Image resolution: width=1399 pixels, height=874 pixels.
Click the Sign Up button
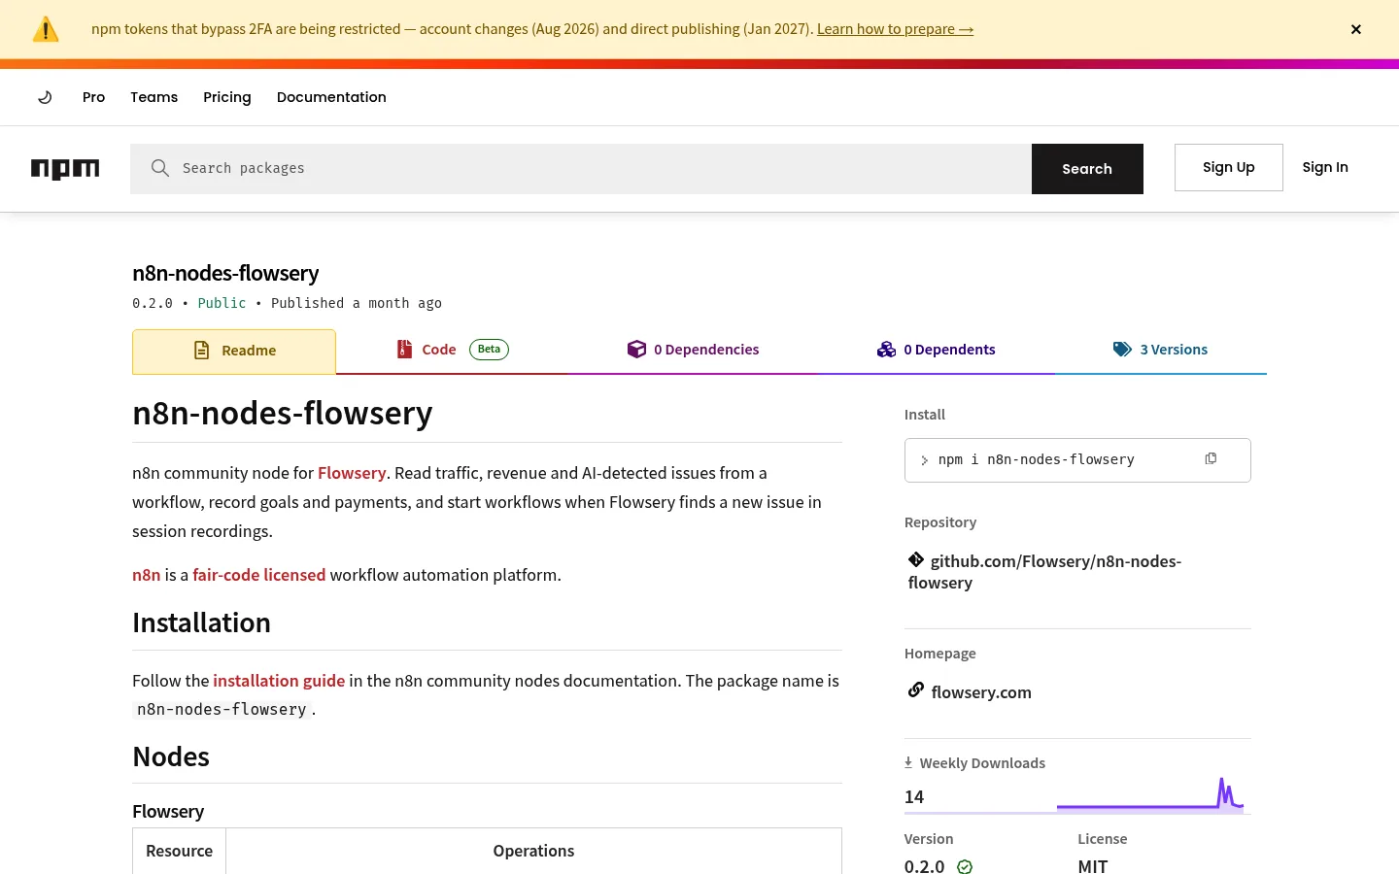click(x=1228, y=167)
